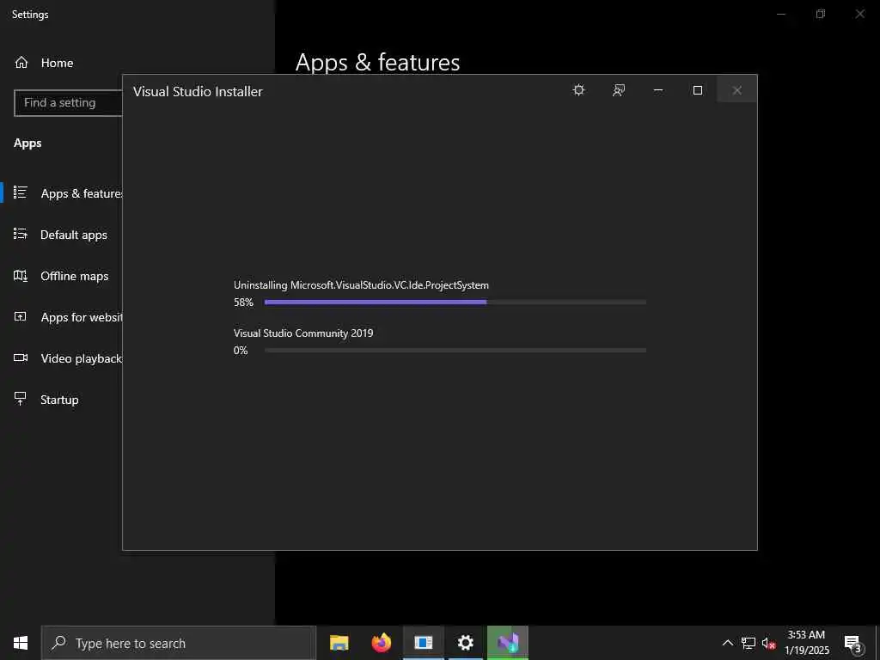Click the muted volume icon in tray
The image size is (880, 660).
(768, 643)
